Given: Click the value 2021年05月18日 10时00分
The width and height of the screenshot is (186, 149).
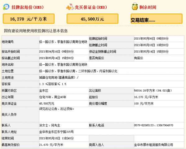Looking at the screenshot, I should (151, 45).
